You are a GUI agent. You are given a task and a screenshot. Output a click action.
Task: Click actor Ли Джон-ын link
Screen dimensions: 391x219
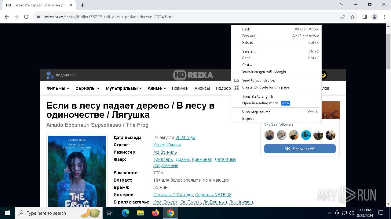215,202
